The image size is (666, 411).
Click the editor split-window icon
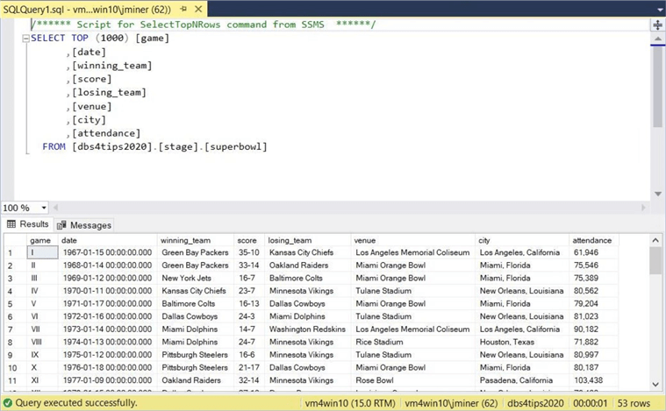point(656,26)
